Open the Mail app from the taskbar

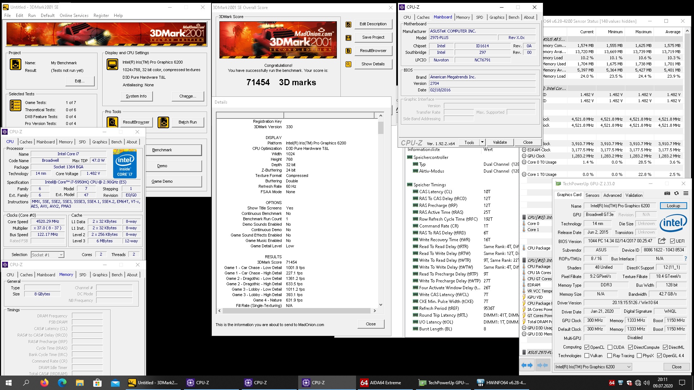pyautogui.click(x=115, y=382)
